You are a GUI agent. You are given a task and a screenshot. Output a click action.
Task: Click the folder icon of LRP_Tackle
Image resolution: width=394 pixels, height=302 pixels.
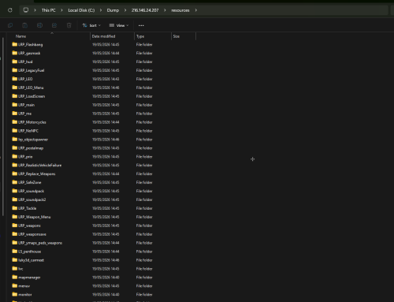tap(15, 208)
